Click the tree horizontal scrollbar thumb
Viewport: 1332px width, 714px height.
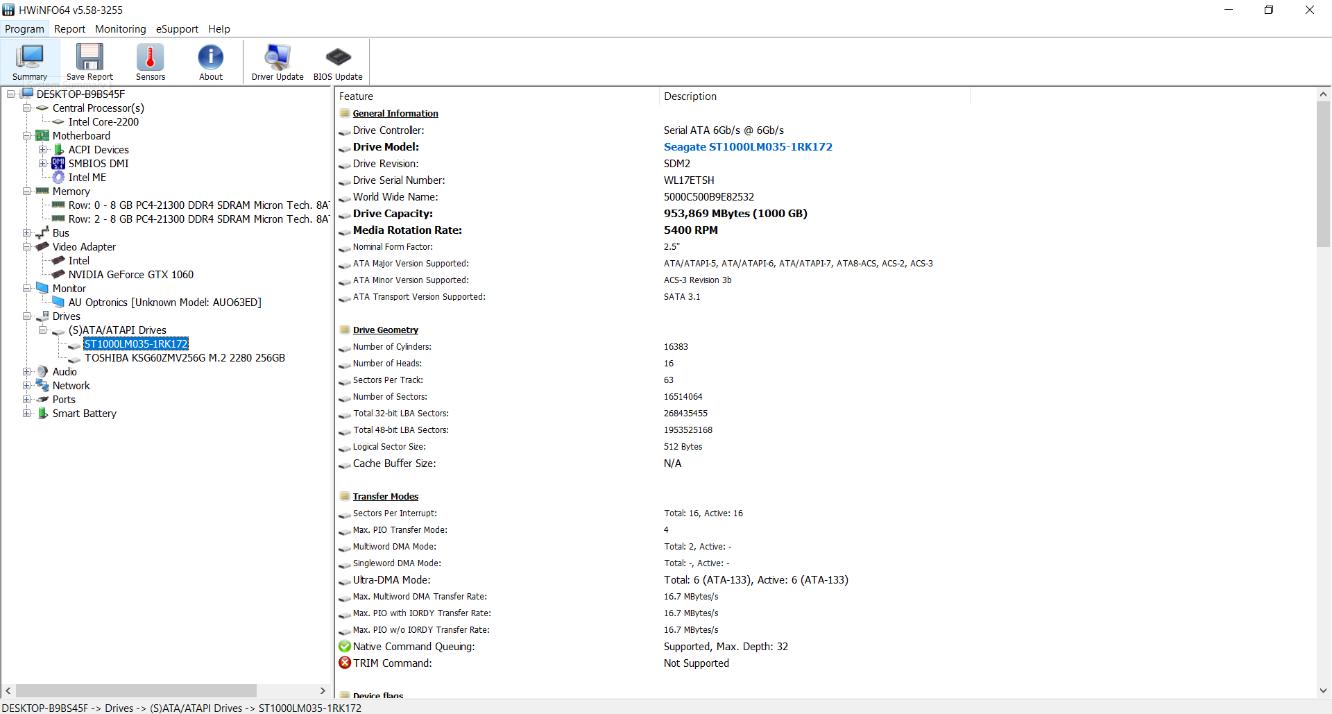click(x=136, y=690)
